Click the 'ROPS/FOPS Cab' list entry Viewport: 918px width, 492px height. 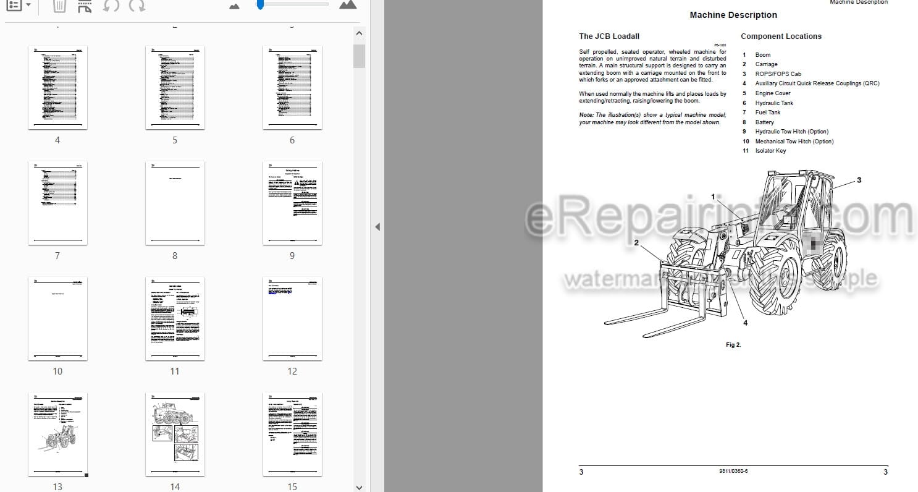pyautogui.click(x=778, y=74)
